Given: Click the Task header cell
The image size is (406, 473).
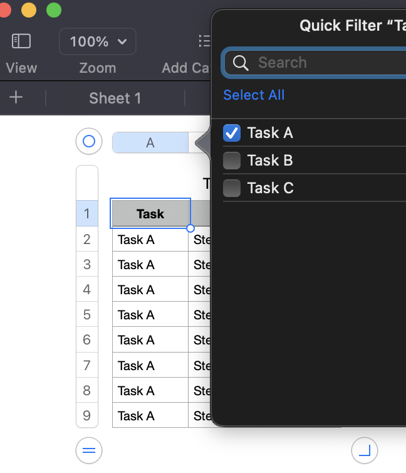Looking at the screenshot, I should point(150,214).
